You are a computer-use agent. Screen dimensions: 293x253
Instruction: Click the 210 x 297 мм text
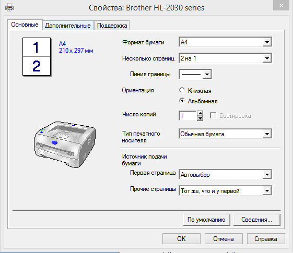pyautogui.click(x=76, y=51)
